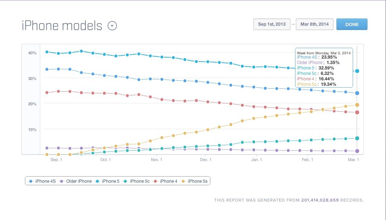Click the tooltip's iPhone 5s 19.34% entry

point(315,84)
